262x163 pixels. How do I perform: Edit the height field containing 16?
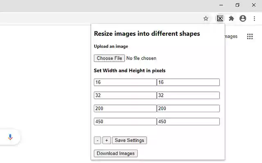click(188, 82)
